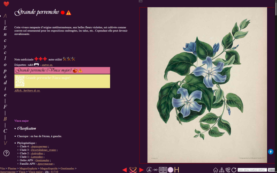The height and width of the screenshot is (173, 277).
Task: Click Vita in the breadcrumb
Action: [2, 169]
